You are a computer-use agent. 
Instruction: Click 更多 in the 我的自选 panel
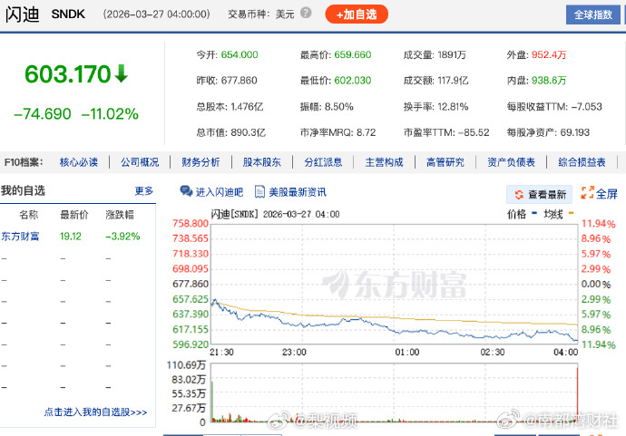point(144,191)
